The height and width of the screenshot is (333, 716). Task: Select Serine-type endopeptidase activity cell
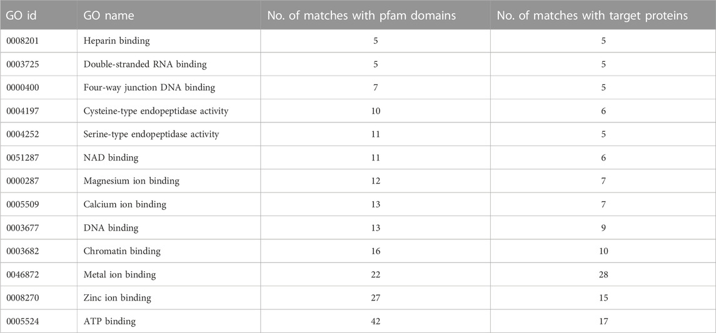(169, 134)
